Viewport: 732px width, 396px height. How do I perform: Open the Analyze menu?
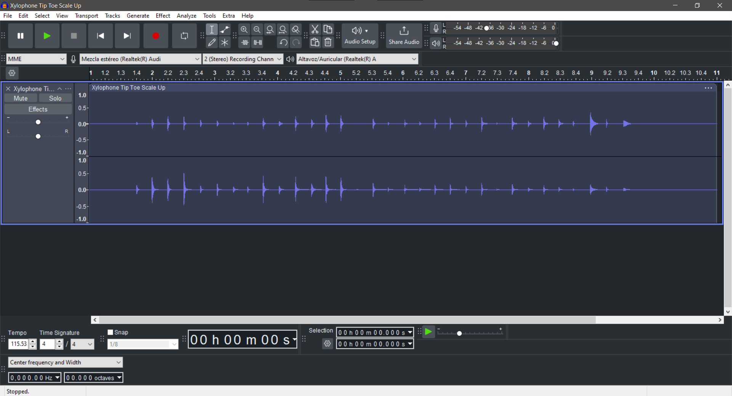click(186, 16)
